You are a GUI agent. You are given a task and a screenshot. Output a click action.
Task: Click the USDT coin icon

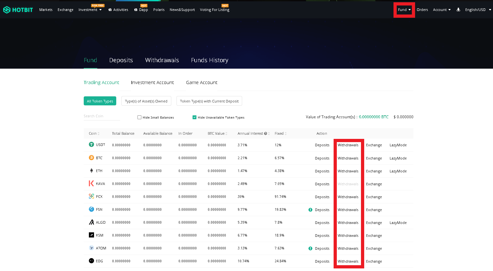click(x=91, y=145)
